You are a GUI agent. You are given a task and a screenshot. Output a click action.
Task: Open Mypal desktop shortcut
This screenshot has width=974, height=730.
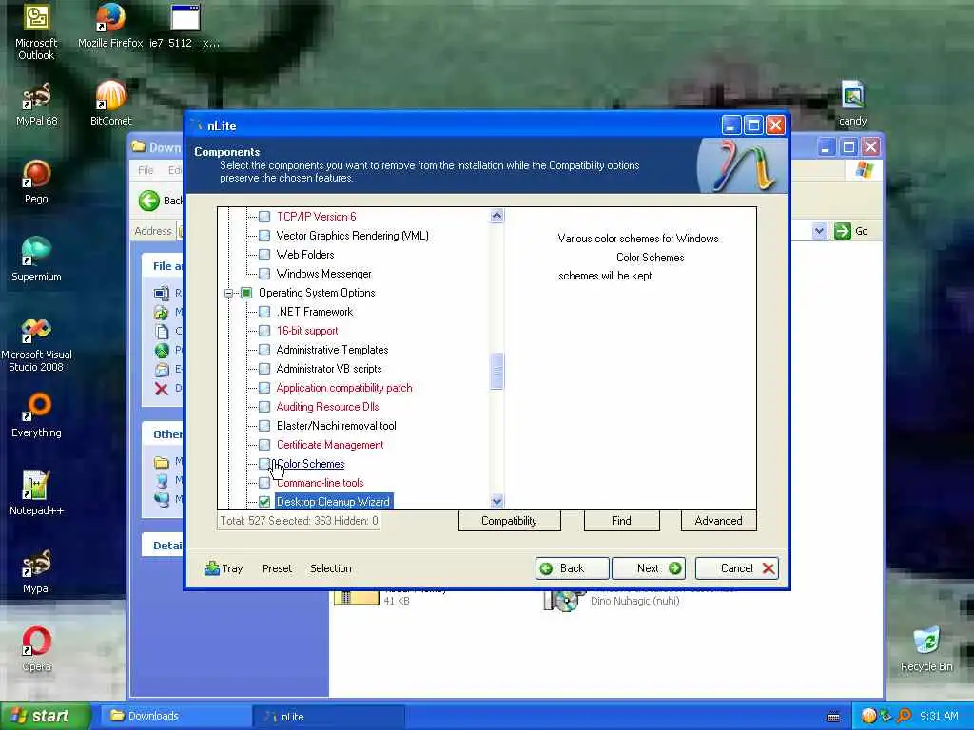pyautogui.click(x=36, y=571)
